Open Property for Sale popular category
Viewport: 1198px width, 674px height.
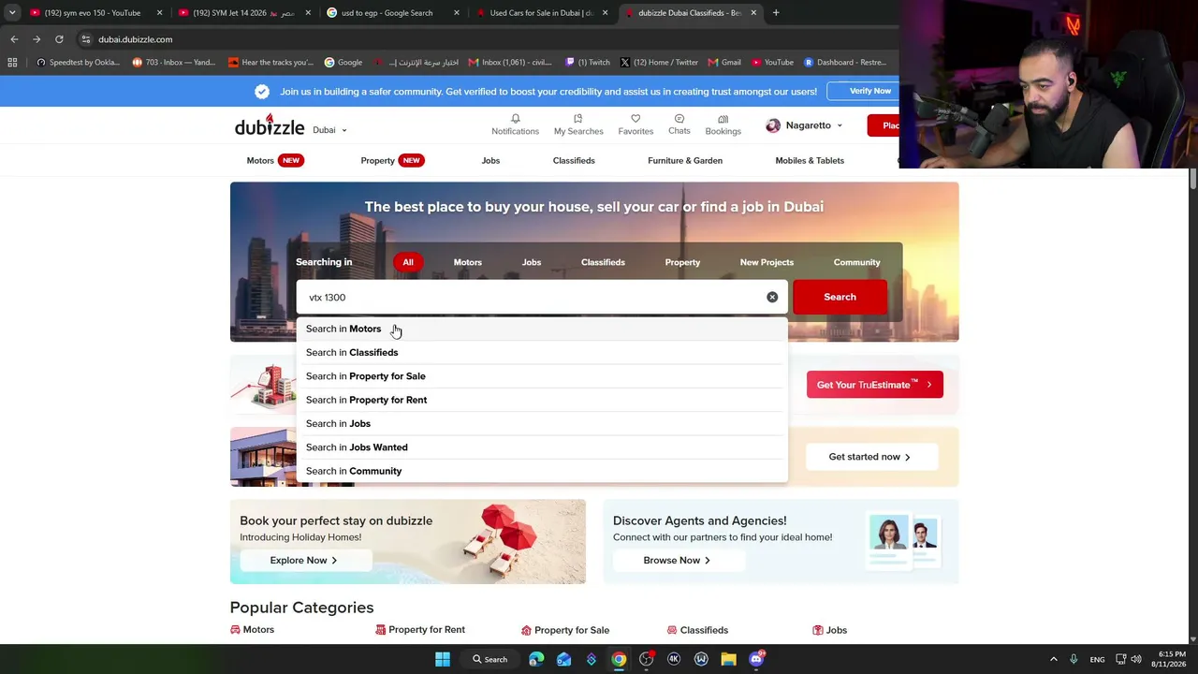click(x=565, y=630)
